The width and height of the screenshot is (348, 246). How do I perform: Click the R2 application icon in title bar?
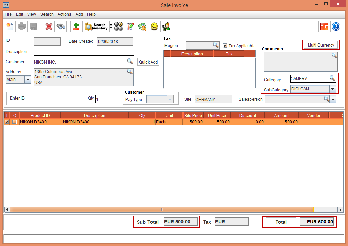6,5
